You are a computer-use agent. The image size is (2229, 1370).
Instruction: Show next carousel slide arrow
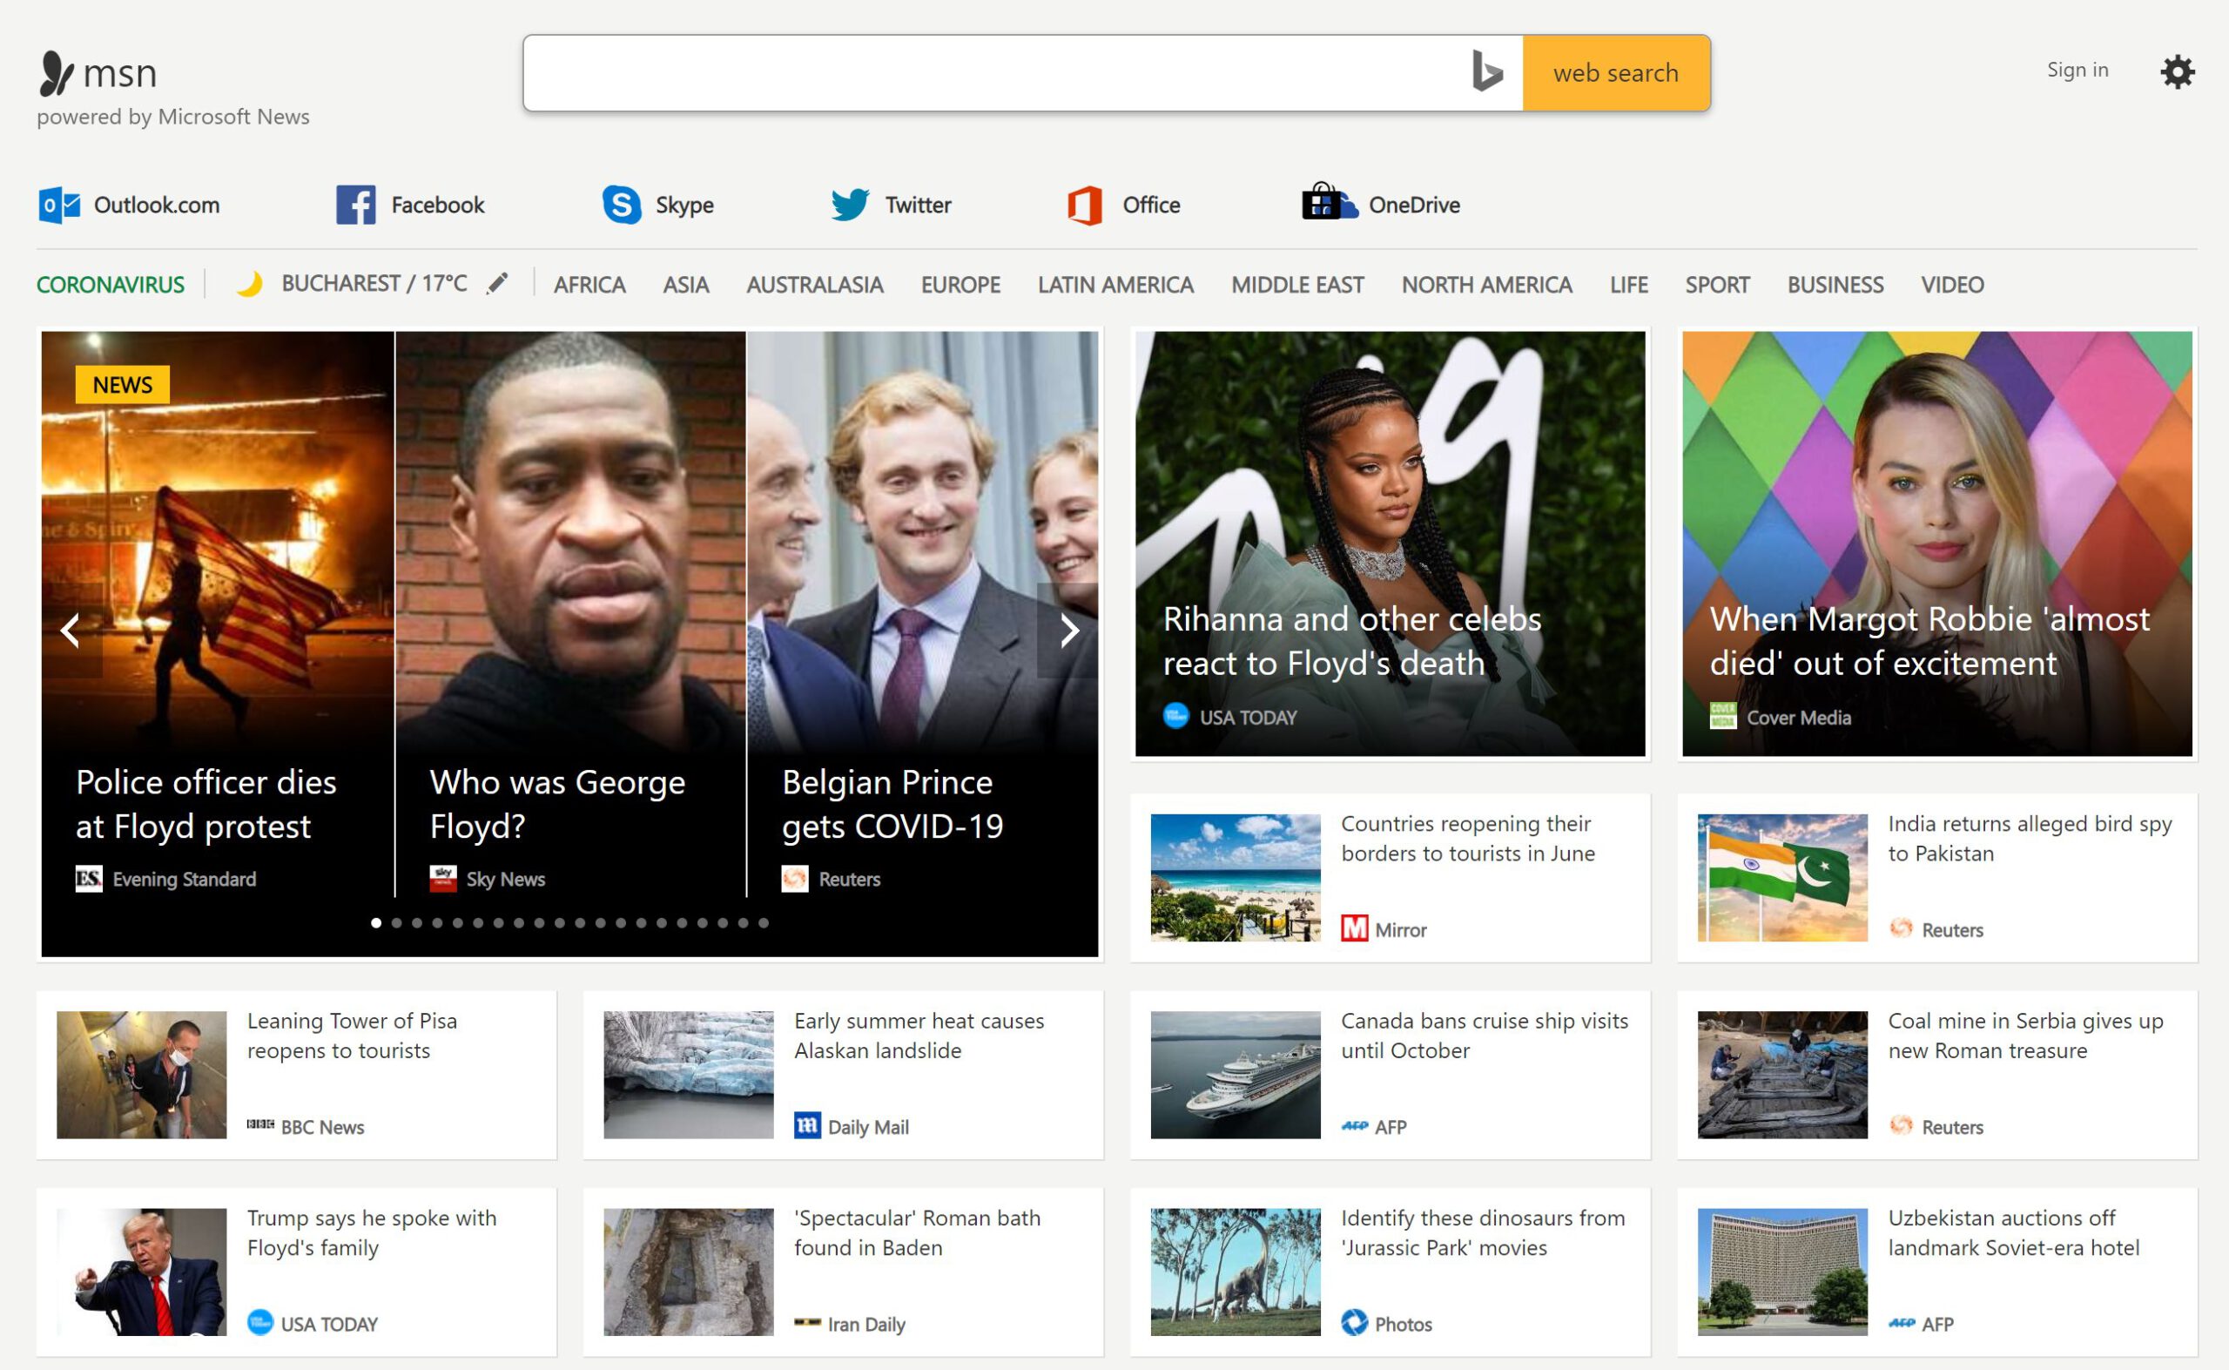click(1068, 630)
